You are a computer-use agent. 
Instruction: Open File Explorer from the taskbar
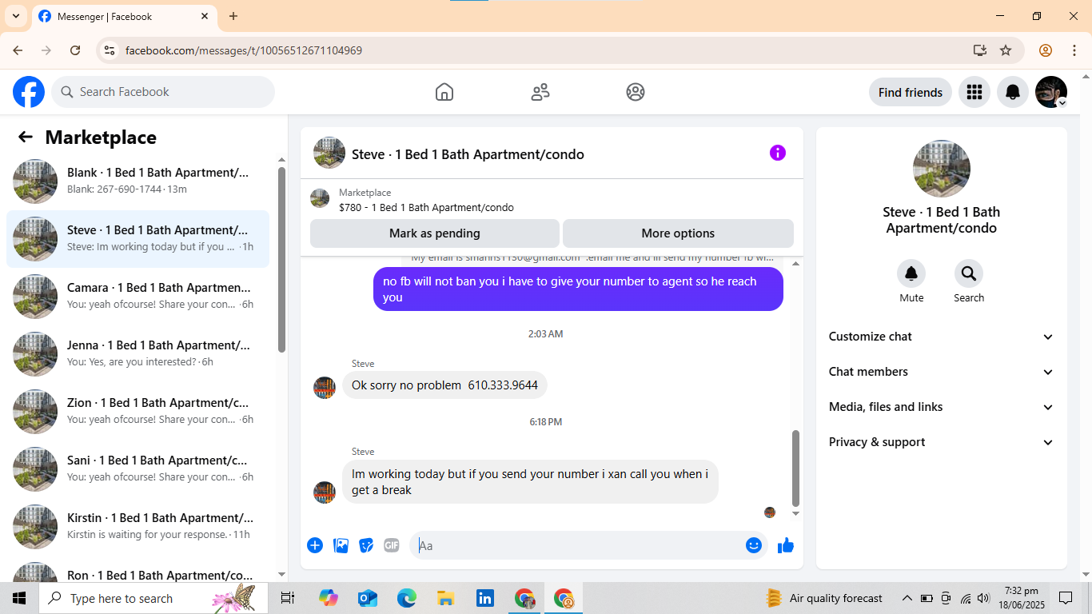446,598
